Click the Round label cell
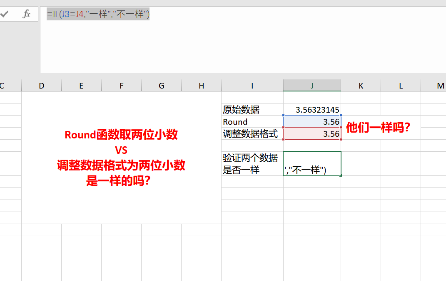The image size is (446, 281). point(252,121)
